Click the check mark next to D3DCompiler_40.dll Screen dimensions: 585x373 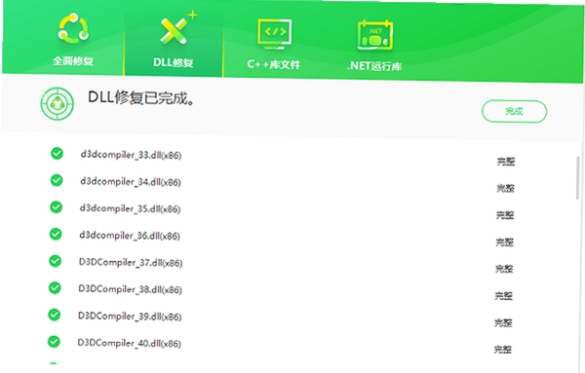(54, 341)
